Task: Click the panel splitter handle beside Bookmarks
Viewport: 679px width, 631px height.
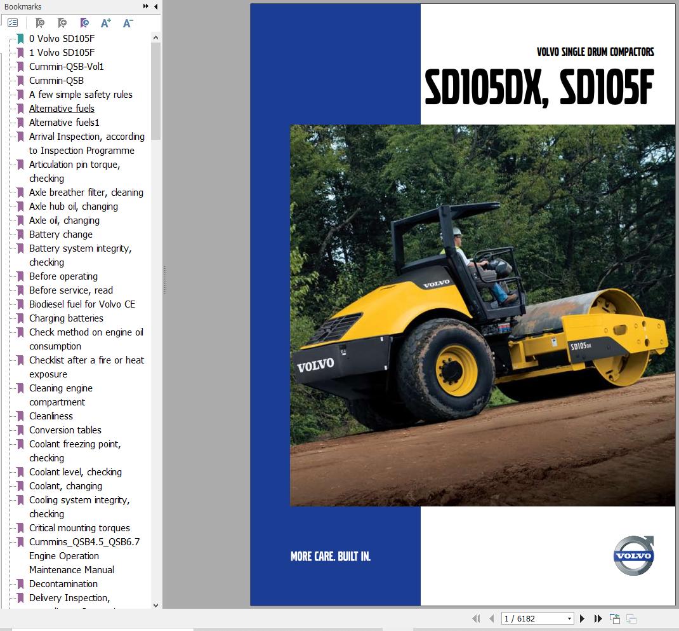Action: click(x=165, y=280)
